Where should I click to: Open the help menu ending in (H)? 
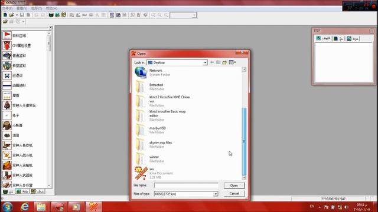[51, 8]
